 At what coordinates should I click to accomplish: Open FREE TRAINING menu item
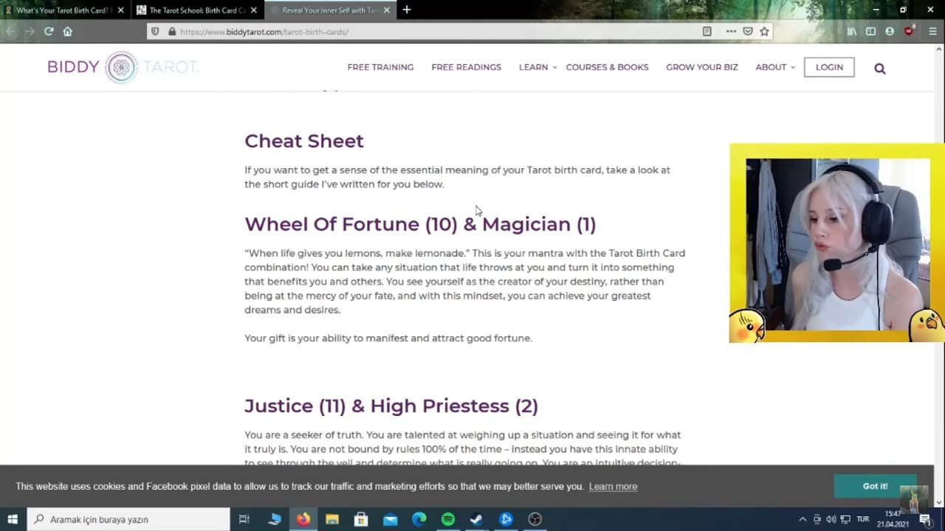pos(380,67)
